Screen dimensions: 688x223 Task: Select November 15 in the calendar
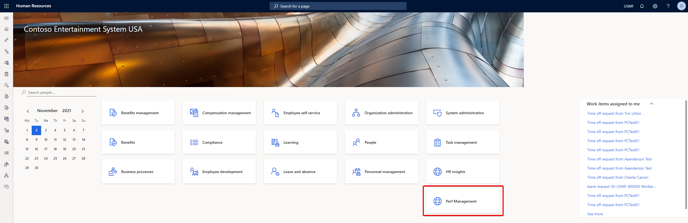pos(27,149)
